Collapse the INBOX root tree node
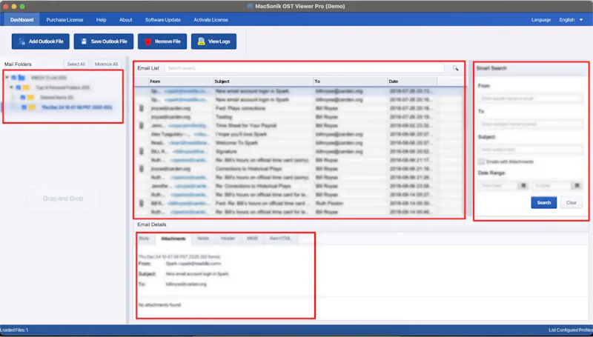Screen dimensions: 593x337 click(x=7, y=78)
